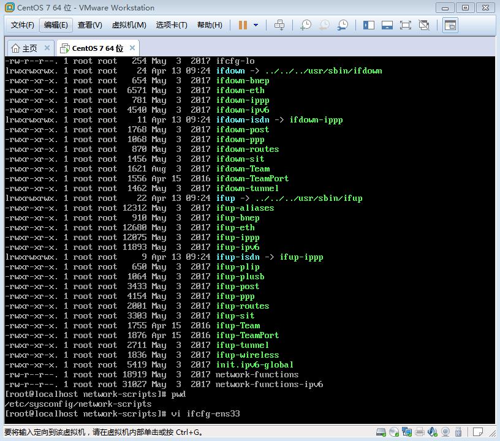The width and height of the screenshot is (500, 441).
Task: Click the home icon on 主页 tab
Action: click(x=15, y=48)
